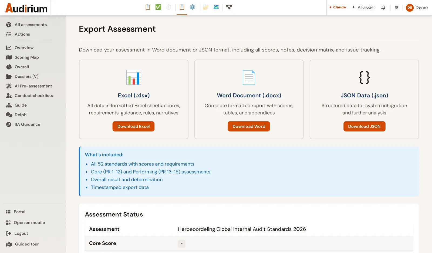The height and width of the screenshot is (253, 432).
Task: Click 'Core (PR 1-12) and Performing (PR 13-15) assessments'
Action: coord(150,172)
